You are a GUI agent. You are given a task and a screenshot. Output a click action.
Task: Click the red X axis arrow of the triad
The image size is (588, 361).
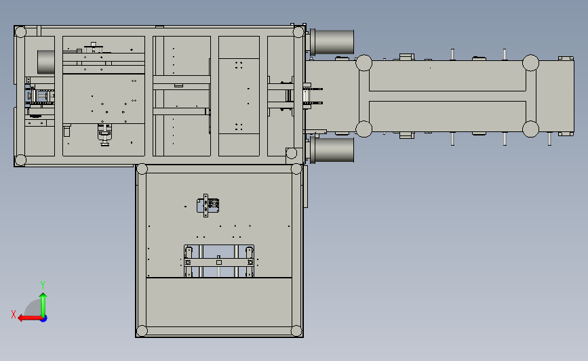pyautogui.click(x=29, y=318)
